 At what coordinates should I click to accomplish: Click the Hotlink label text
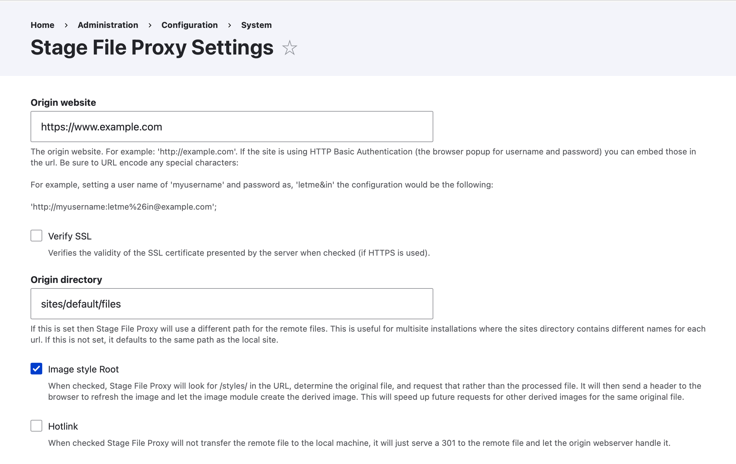point(63,426)
